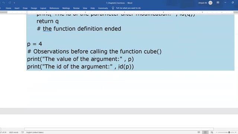This screenshot has width=238, height=134.
Task: Open the Ribbon Display Options icon
Action: 218,3
